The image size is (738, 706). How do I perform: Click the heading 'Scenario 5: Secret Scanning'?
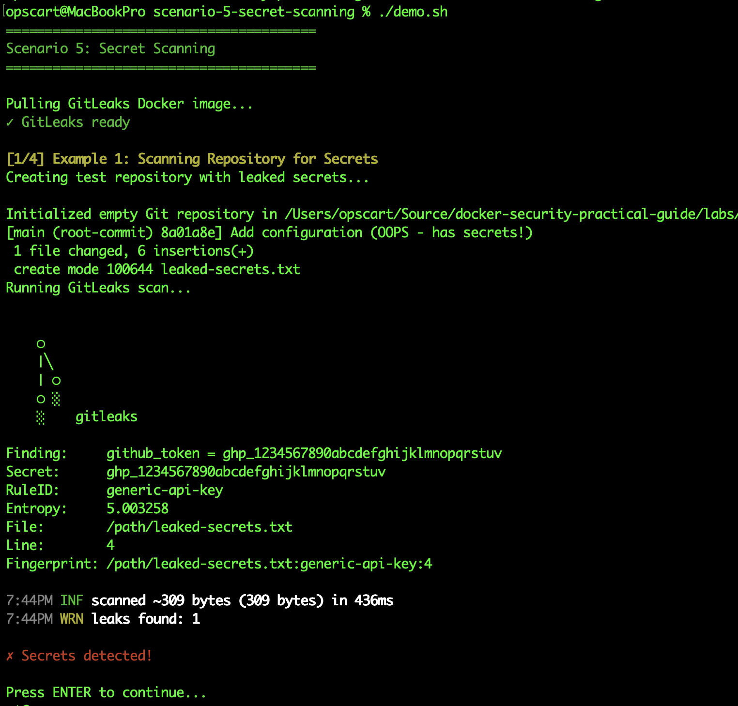[x=110, y=48]
